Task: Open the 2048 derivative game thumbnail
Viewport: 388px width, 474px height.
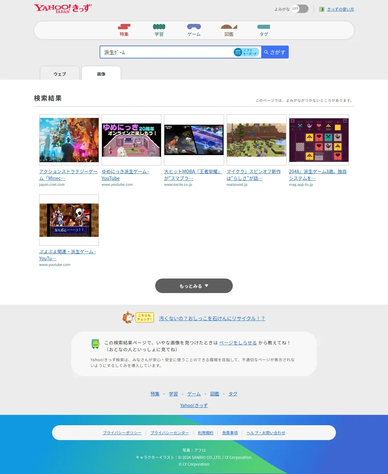Action: coord(319,140)
